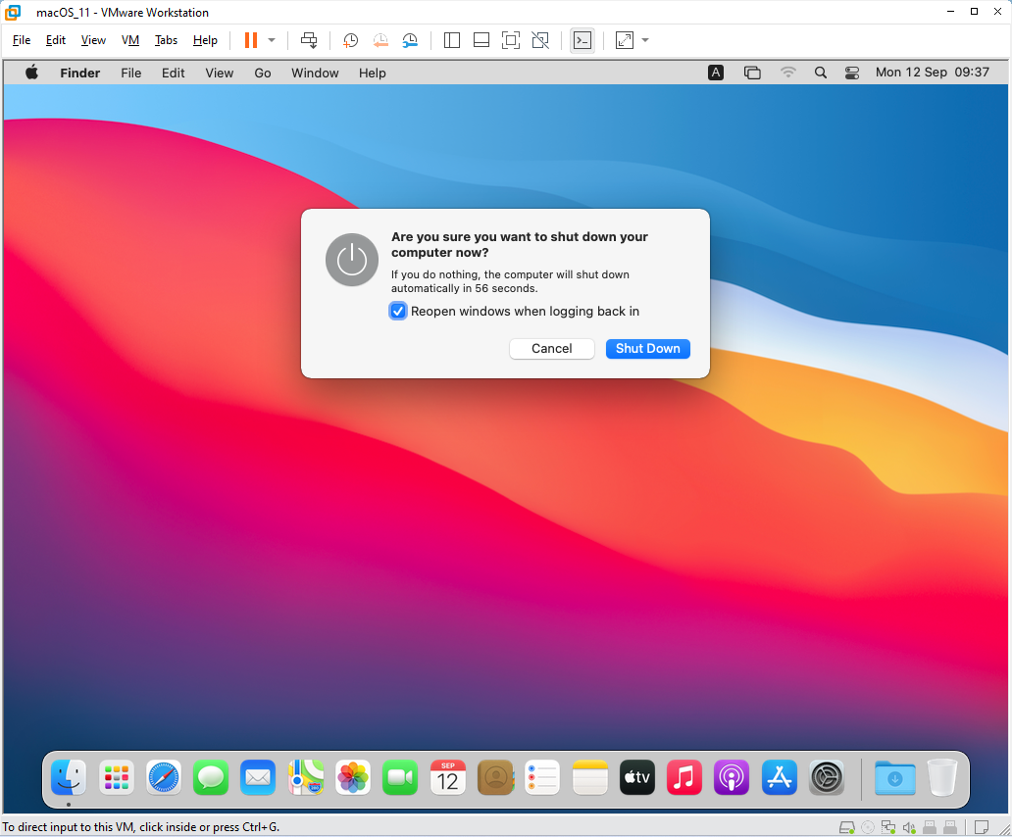Open the power options dropdown arrow beside the pause button
Image resolution: width=1012 pixels, height=837 pixels.
coord(272,40)
